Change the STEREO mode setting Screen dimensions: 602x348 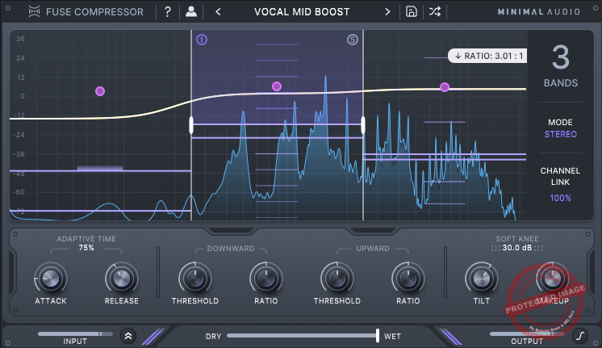[x=561, y=134]
